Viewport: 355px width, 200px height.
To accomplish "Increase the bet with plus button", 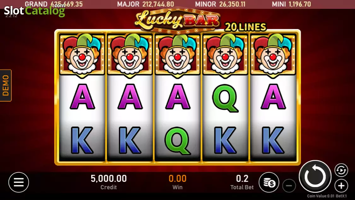I will coord(341,186).
